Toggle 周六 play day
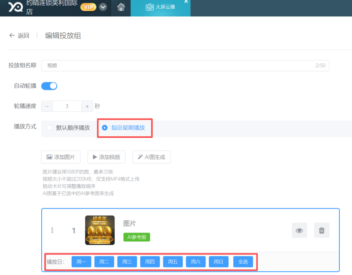 [196, 262]
